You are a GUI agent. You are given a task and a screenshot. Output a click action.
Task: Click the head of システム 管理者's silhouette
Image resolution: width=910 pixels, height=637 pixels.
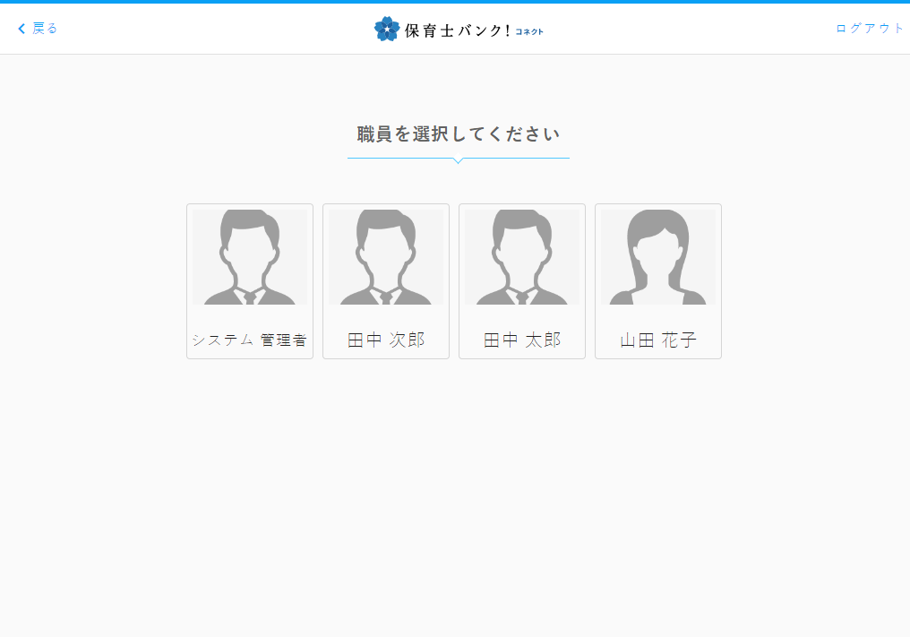pos(250,235)
